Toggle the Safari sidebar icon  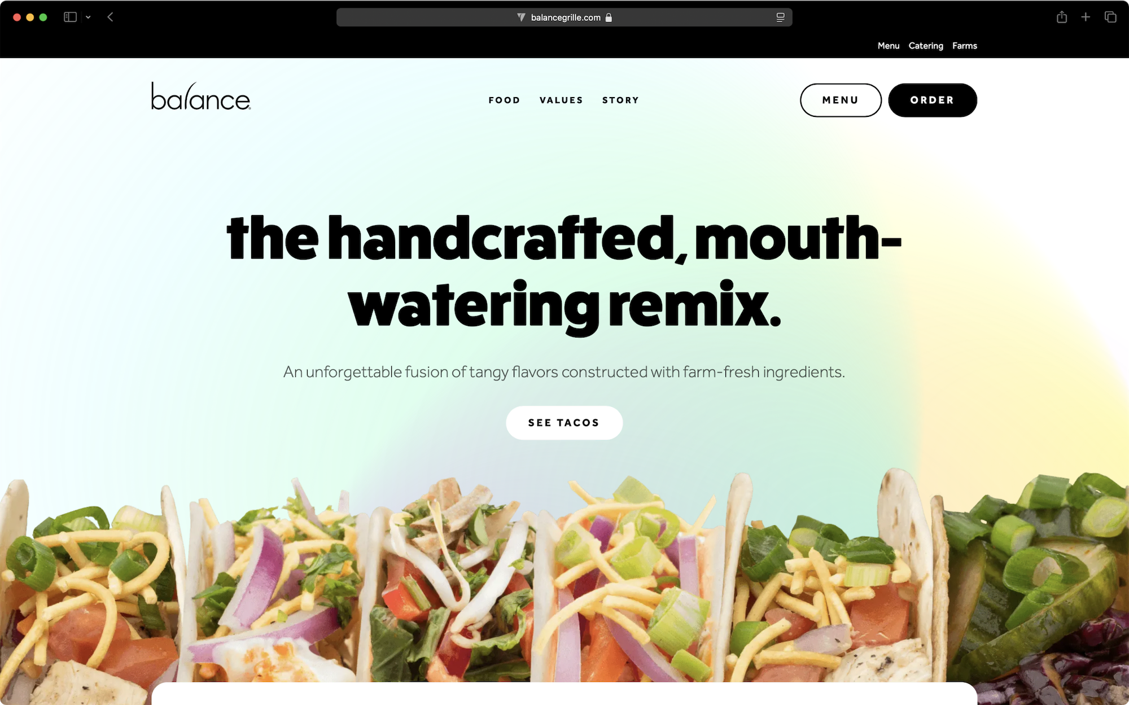tap(70, 17)
